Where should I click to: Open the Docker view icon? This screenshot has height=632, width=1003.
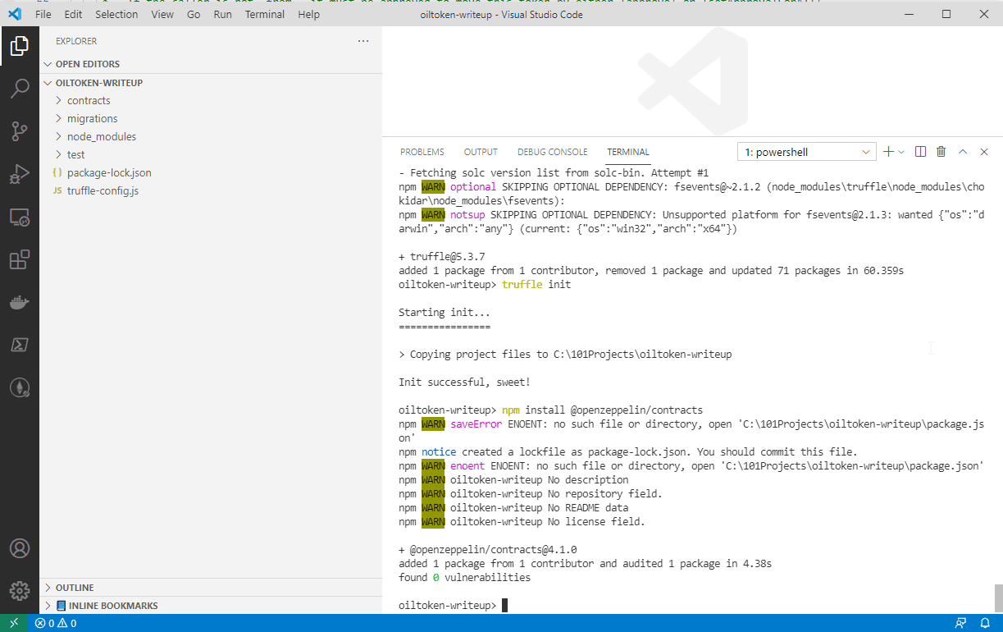[20, 302]
